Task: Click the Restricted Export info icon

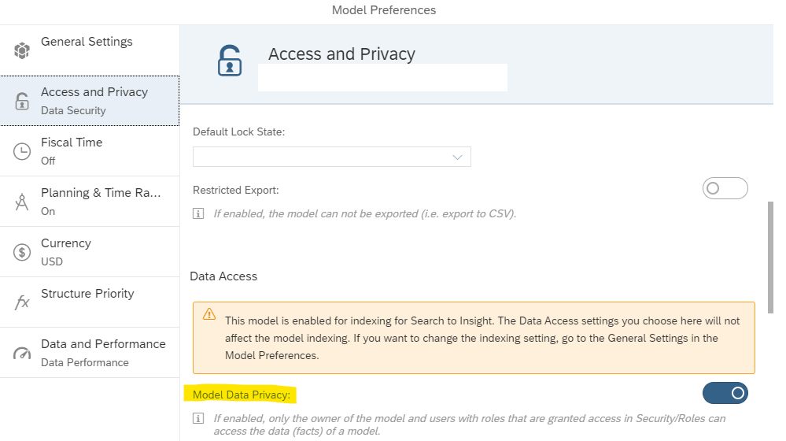Action: (x=198, y=213)
